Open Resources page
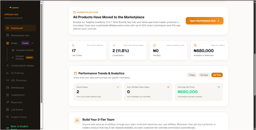 point(20,102)
